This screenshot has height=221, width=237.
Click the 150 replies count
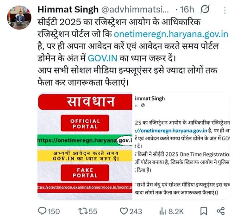coord(54,211)
